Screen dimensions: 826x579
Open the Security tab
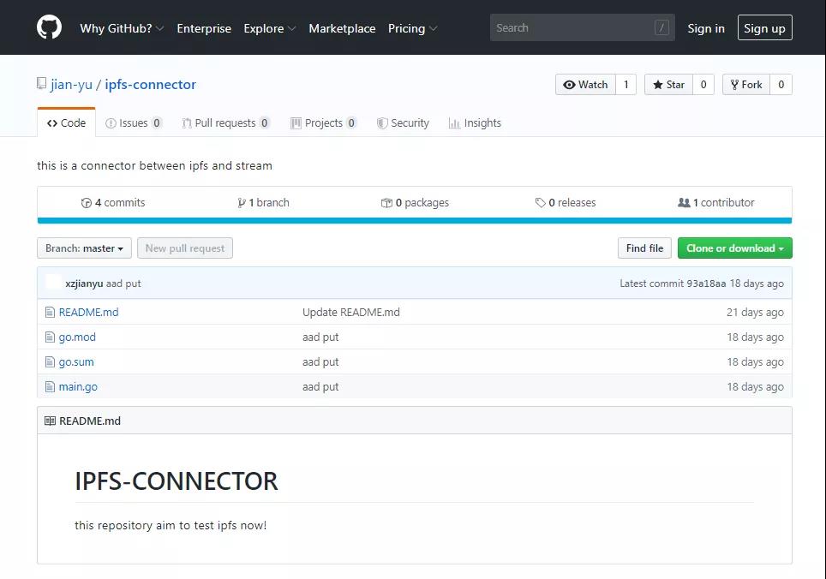tap(403, 122)
